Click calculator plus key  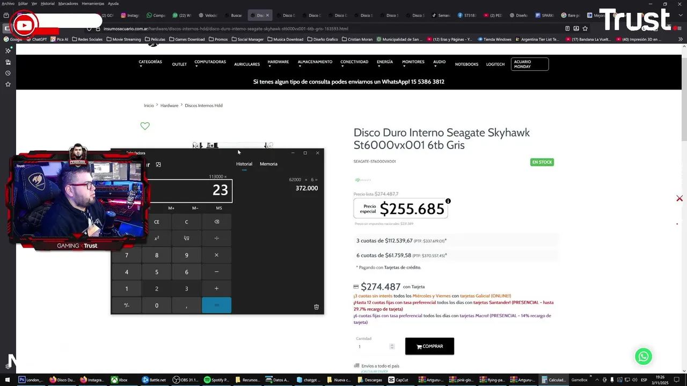(217, 288)
